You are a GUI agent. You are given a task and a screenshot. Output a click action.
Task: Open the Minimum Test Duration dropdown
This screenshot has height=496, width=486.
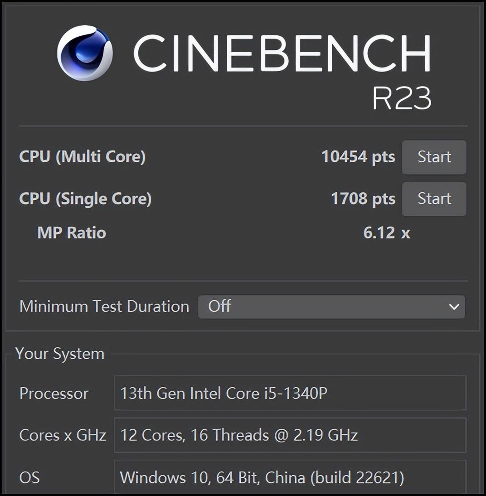point(331,307)
